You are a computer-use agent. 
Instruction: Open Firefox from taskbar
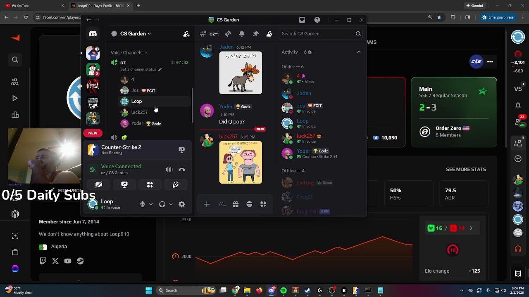[259, 290]
